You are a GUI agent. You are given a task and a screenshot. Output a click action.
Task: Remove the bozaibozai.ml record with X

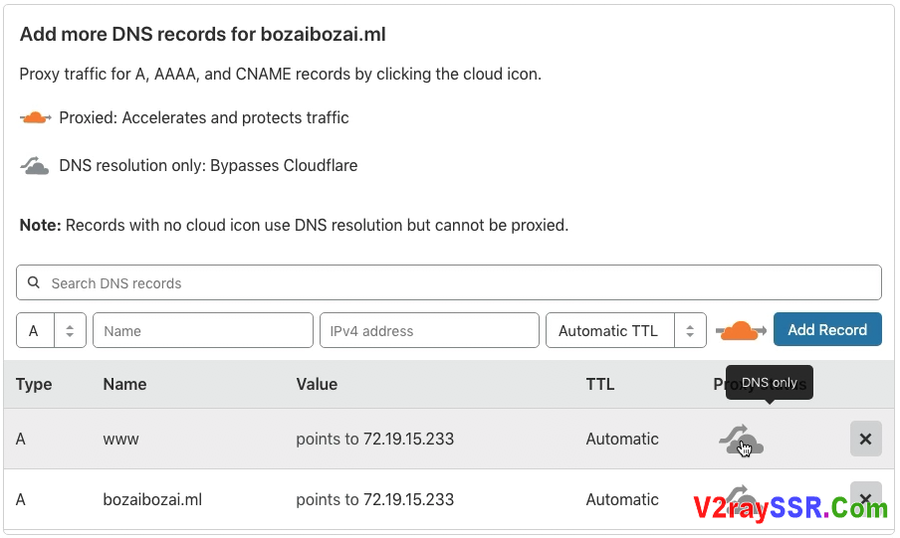865,498
